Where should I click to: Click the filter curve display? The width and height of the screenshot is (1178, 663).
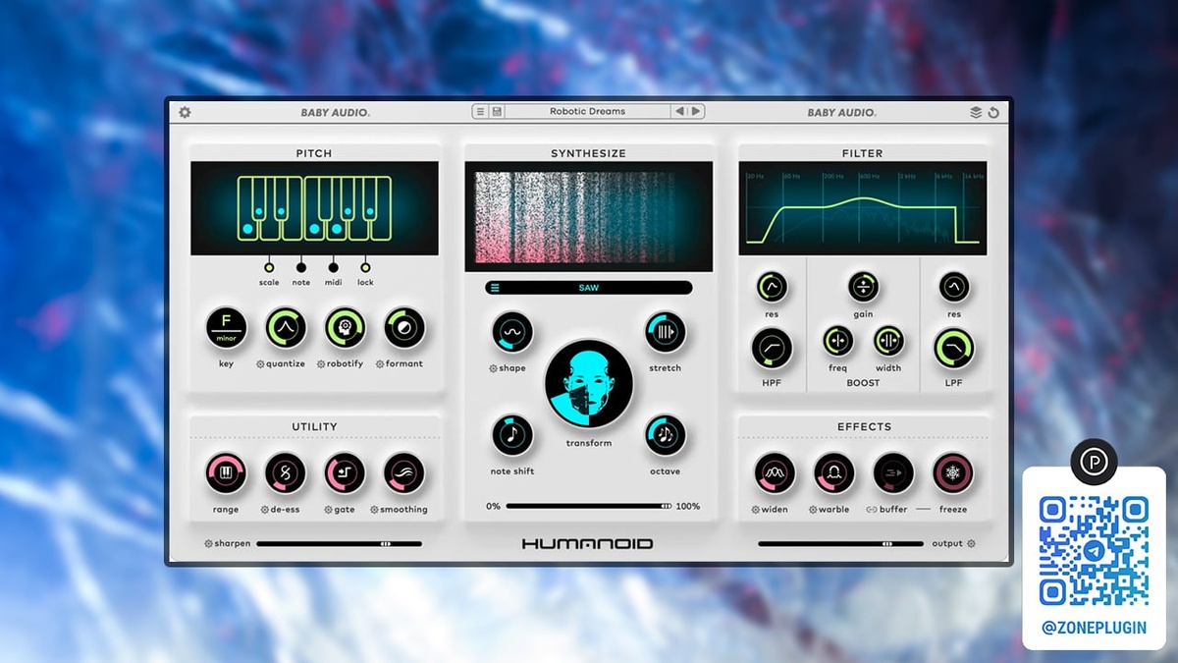point(863,208)
